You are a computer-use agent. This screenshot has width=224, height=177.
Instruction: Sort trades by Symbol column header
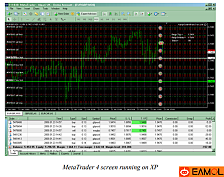click(x=94, y=118)
